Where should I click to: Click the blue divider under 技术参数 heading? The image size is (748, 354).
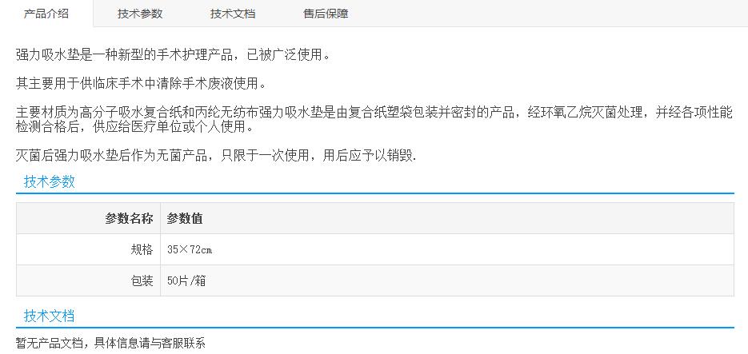[x=374, y=193]
